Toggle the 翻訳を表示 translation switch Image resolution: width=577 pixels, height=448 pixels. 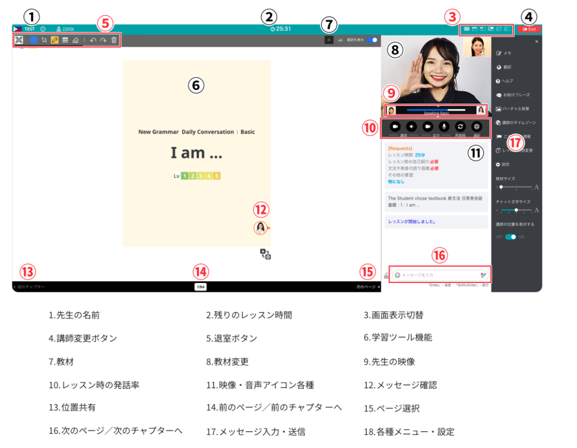click(x=372, y=40)
